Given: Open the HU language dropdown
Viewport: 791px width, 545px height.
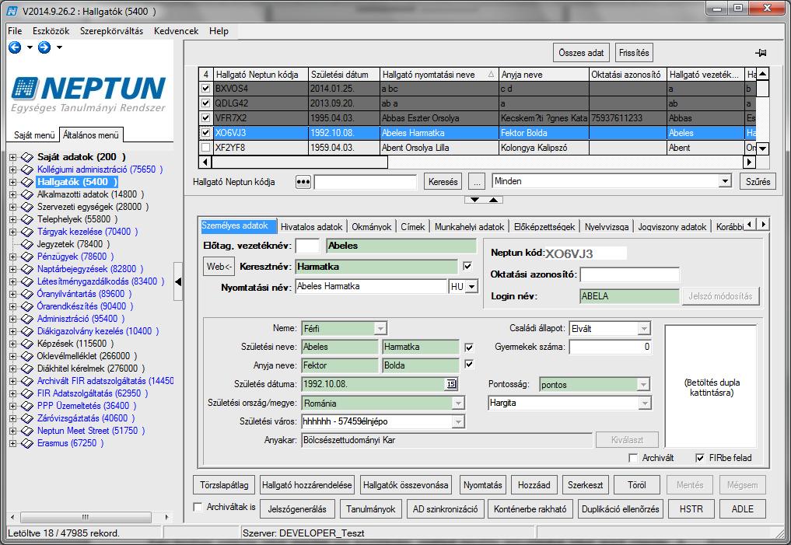Looking at the screenshot, I should click(x=471, y=287).
